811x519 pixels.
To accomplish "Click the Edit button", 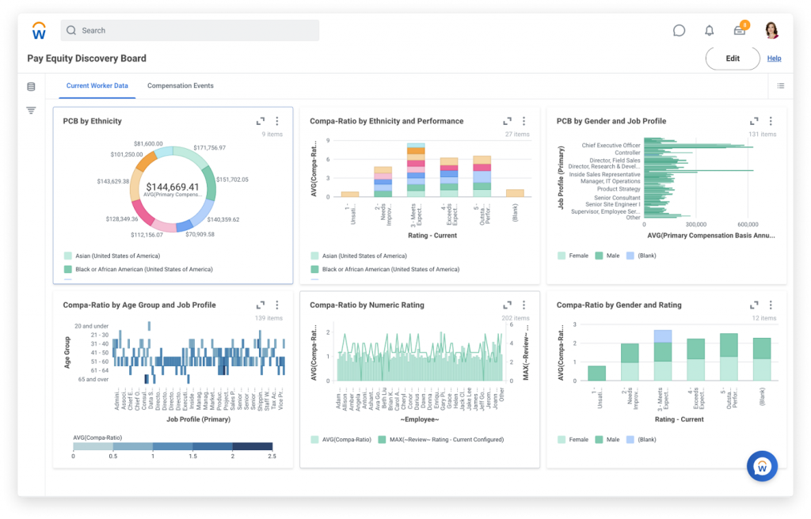I will pyautogui.click(x=733, y=59).
